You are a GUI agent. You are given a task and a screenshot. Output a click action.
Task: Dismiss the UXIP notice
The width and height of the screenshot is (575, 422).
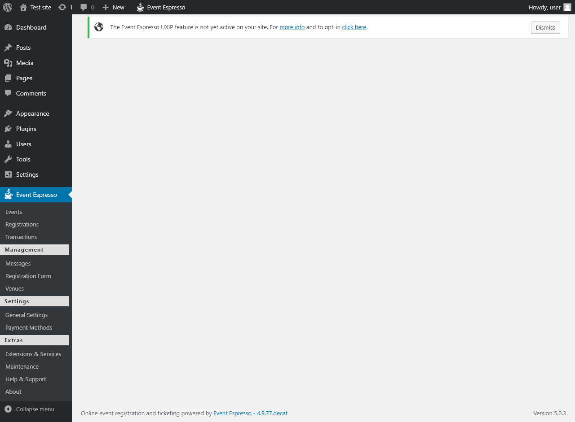coord(545,27)
